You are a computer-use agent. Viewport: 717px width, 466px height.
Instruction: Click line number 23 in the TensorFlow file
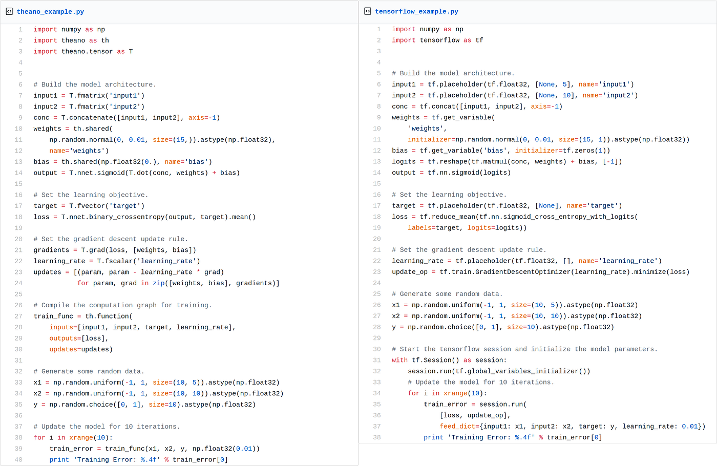[377, 272]
